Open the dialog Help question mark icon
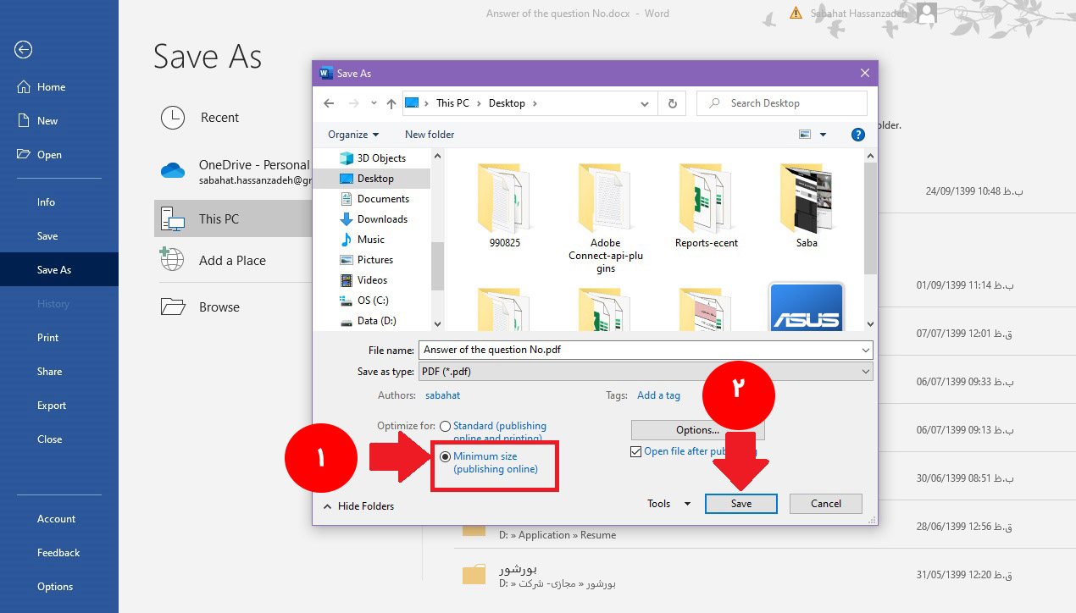The height and width of the screenshot is (613, 1076). point(857,135)
